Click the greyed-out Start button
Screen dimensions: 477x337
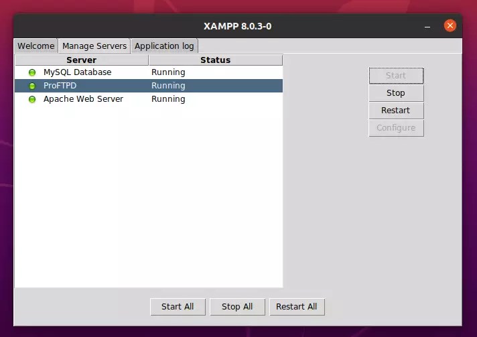click(x=396, y=76)
